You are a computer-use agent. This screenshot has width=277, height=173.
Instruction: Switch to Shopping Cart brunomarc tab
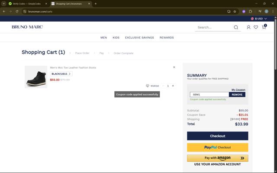pos(71,3)
